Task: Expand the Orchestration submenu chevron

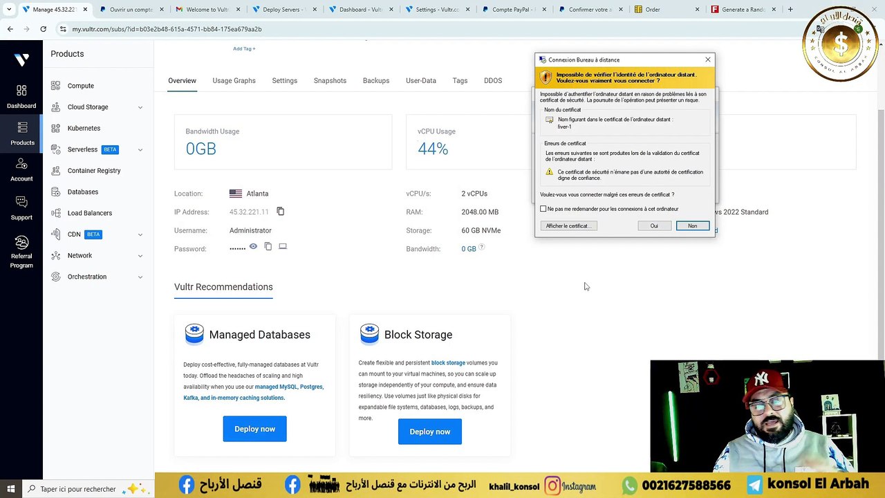Action: [x=140, y=277]
